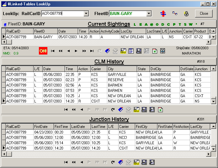Click the green asterisk icon under CLM History
The image size is (218, 168).
[160, 109]
